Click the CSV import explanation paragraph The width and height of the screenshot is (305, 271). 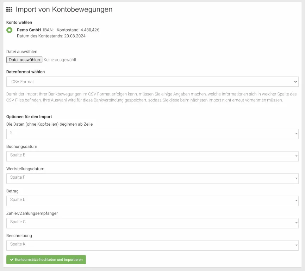pos(151,97)
